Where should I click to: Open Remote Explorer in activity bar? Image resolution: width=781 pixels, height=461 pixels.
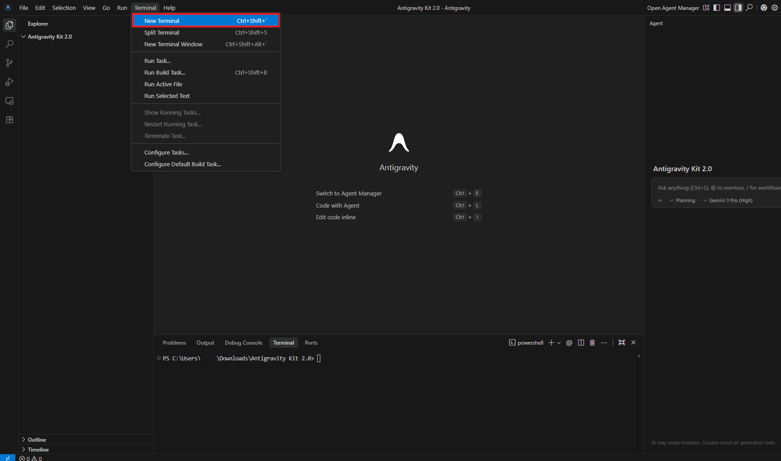(x=9, y=101)
